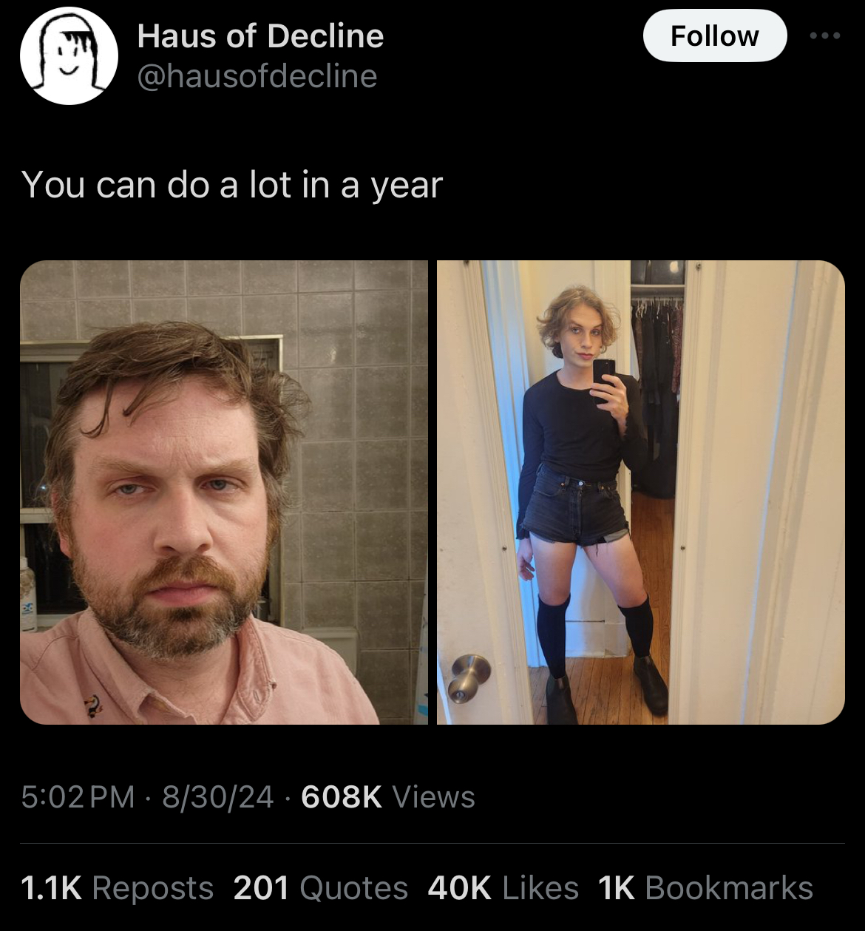865x931 pixels.
Task: Open the 1K Bookmarks count
Action: click(705, 888)
